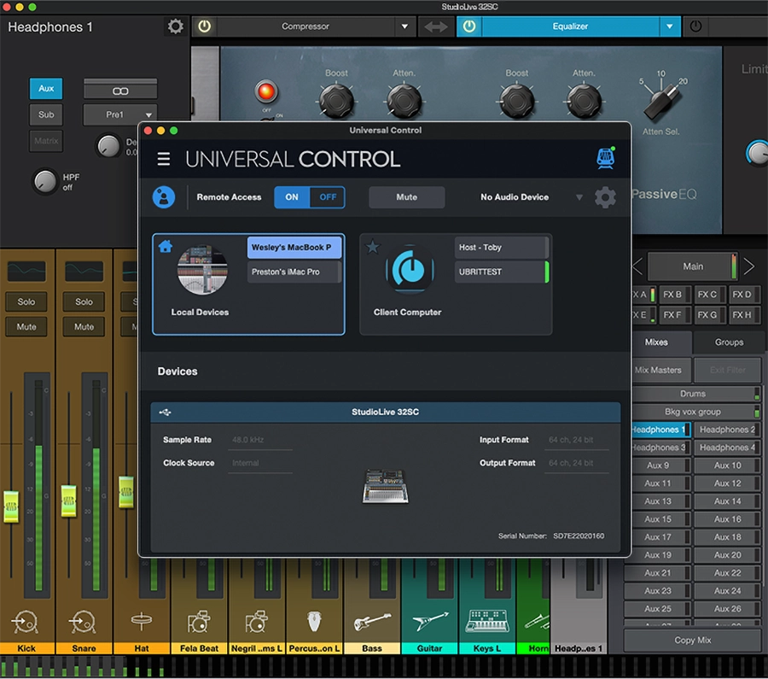The image size is (768, 679).
Task: Select the Snare drum channel icon
Action: tap(84, 622)
